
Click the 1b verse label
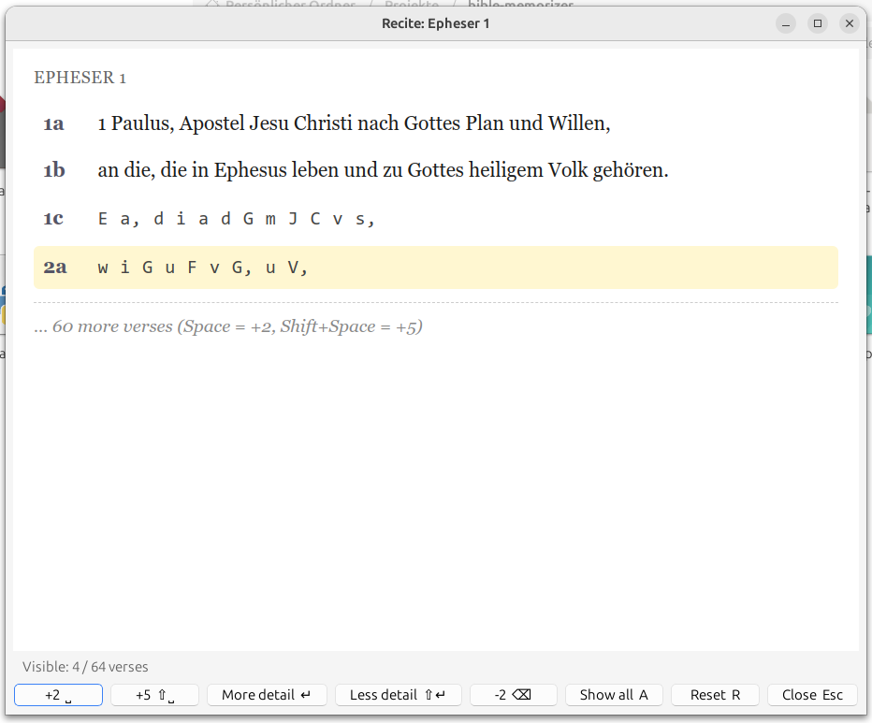click(54, 170)
